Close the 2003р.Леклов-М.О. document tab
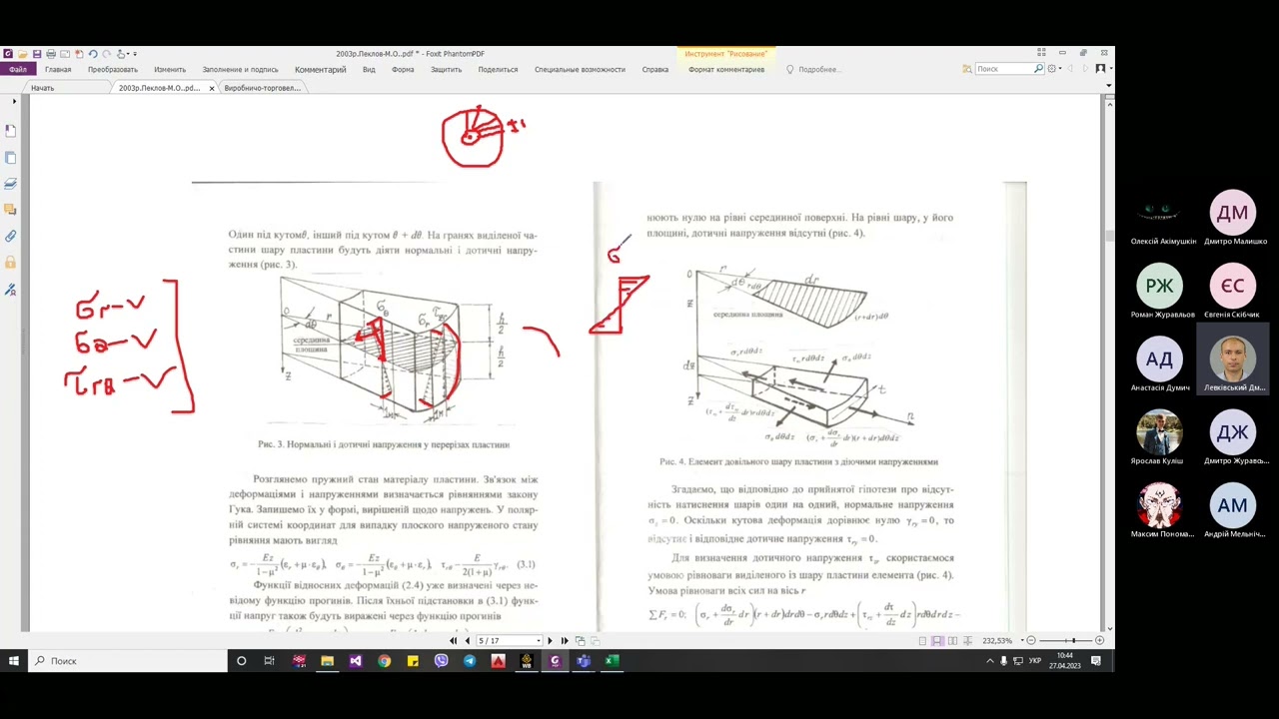The height and width of the screenshot is (719, 1279). point(212,89)
